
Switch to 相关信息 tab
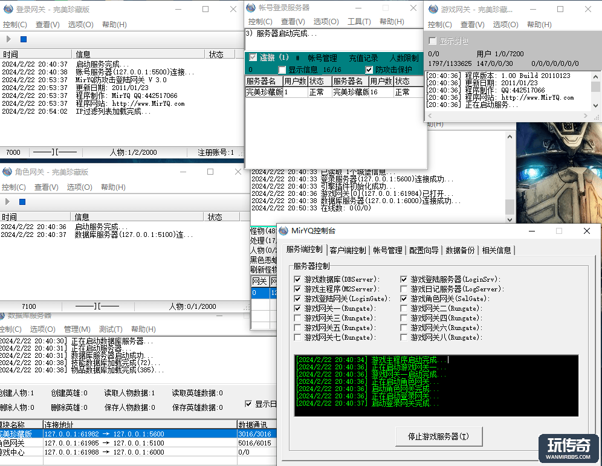coord(496,250)
